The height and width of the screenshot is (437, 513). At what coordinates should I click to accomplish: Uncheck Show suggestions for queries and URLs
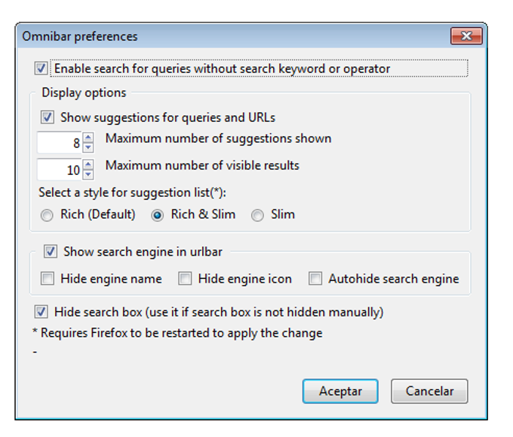pyautogui.click(x=48, y=118)
